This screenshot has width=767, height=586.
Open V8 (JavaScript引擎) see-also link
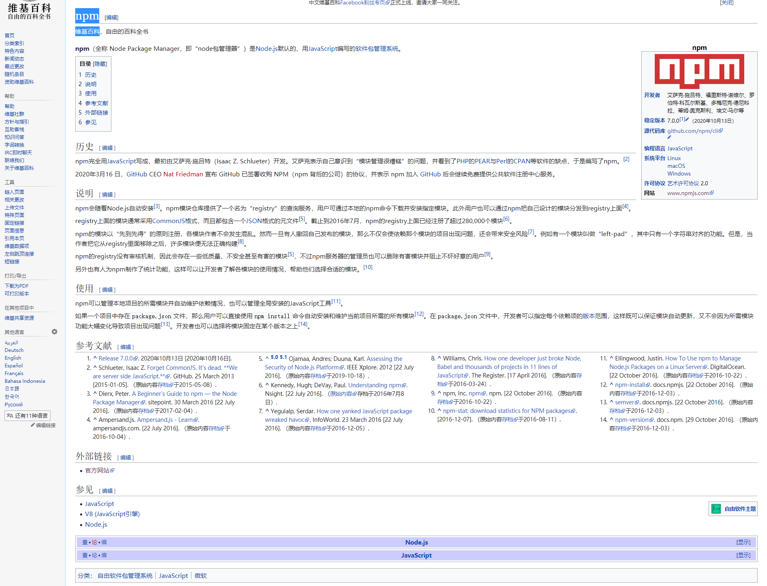coord(112,514)
